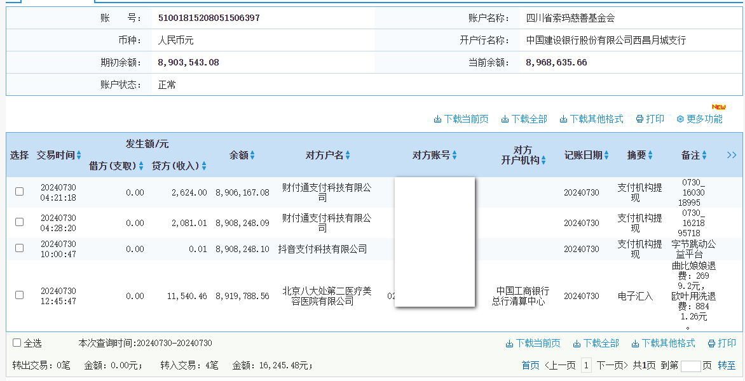Click credit amount 2,624.00 cell

pos(189,192)
